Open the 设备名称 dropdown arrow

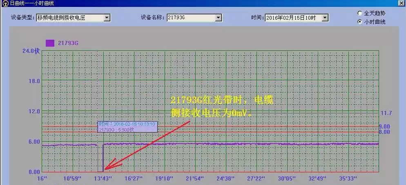click(219, 18)
